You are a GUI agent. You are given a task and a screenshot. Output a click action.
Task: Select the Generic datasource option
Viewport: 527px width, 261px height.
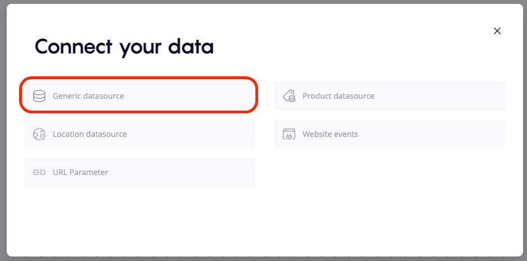click(139, 96)
